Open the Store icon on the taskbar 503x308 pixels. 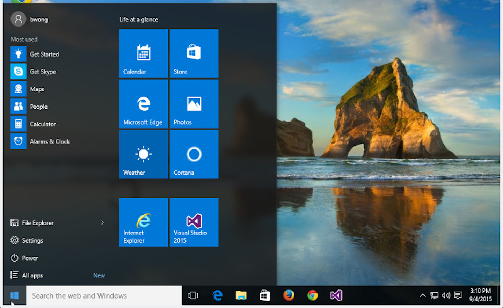point(265,295)
